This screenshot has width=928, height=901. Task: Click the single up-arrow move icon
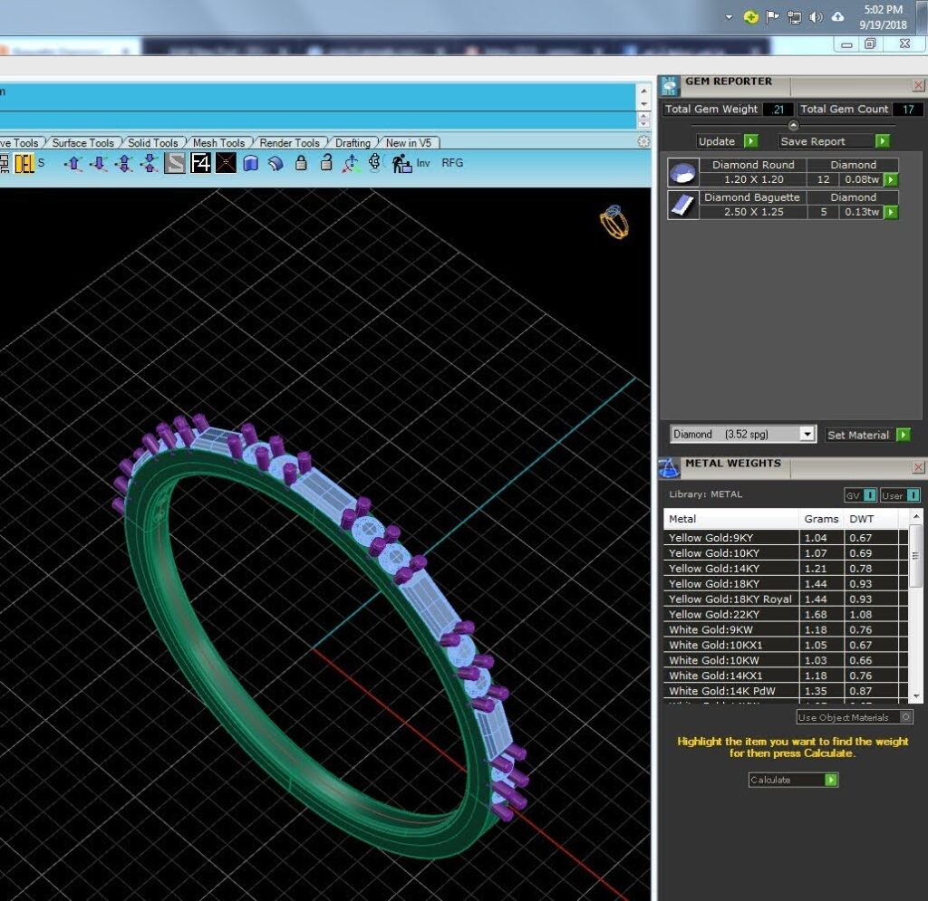point(73,163)
